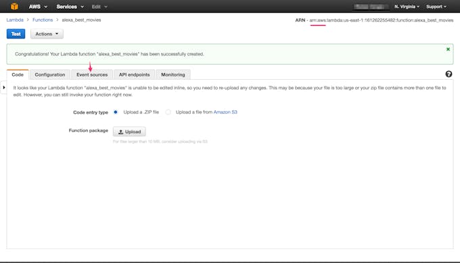Click alexa_best_movies breadcrumb text
This screenshot has width=460, height=263.
81,20
